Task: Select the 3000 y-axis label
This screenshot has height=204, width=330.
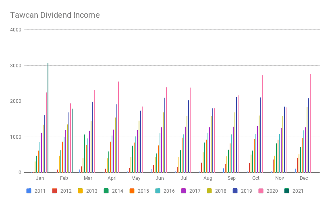Action: [x=17, y=65]
